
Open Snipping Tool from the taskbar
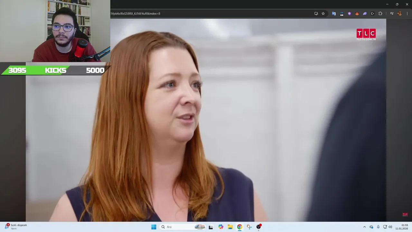tap(249, 227)
